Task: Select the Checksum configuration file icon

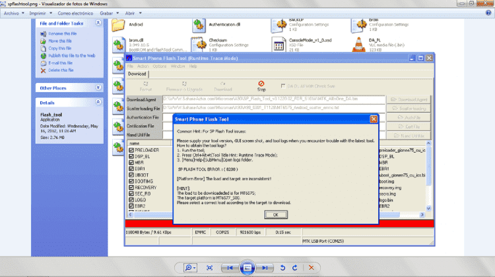Action: pyautogui.click(x=199, y=44)
